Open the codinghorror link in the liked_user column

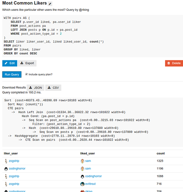pos(94,176)
